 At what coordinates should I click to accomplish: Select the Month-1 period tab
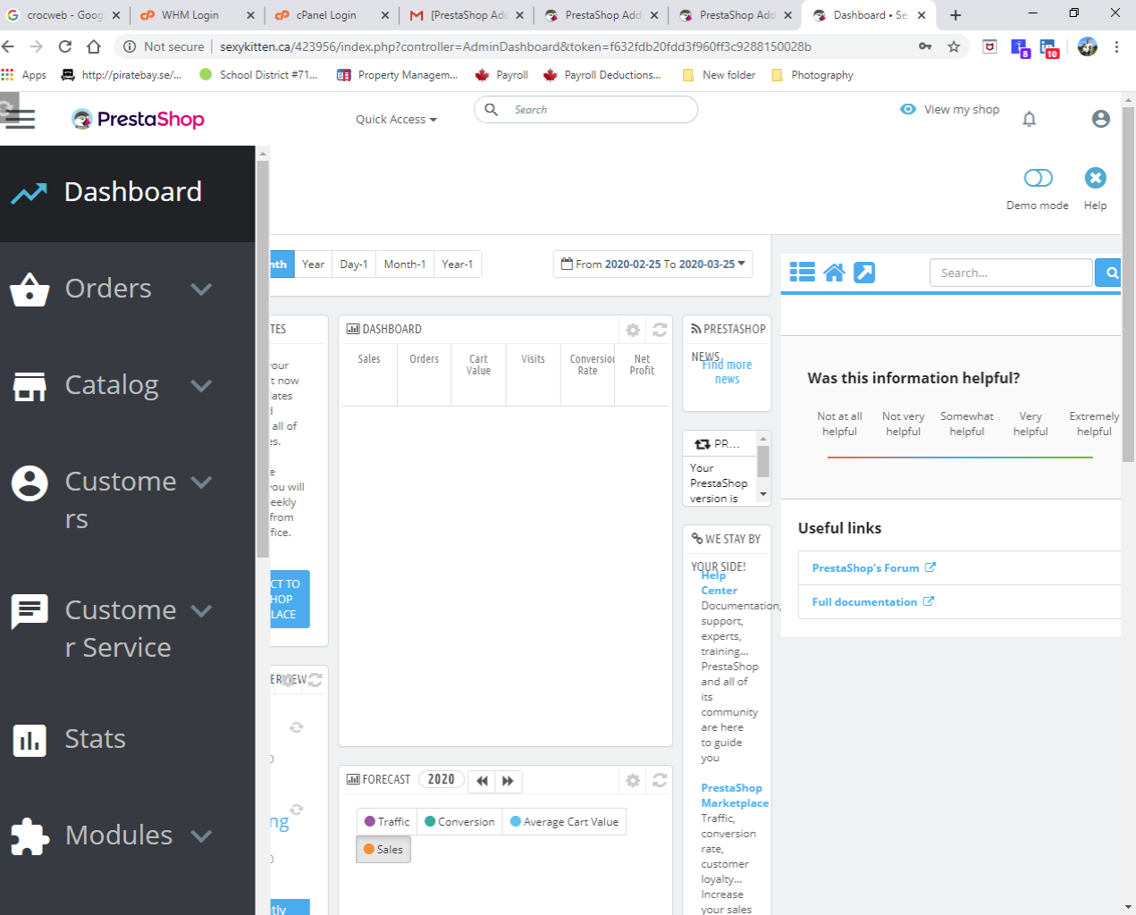(405, 264)
